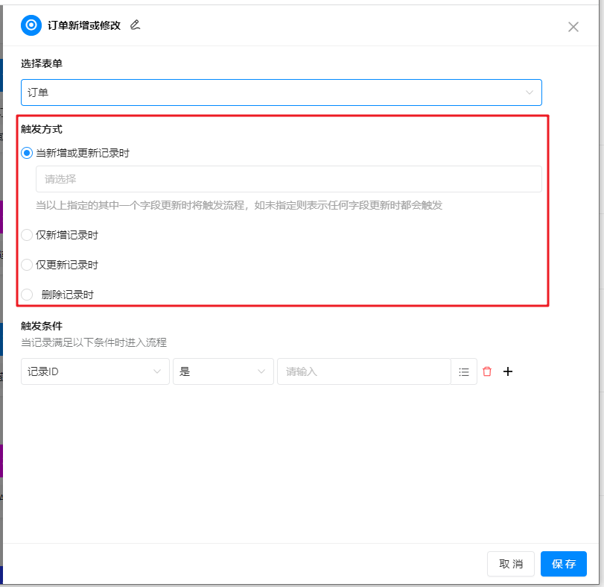Click the pencil icon to rename the node
The image size is (604, 587).
135,25
